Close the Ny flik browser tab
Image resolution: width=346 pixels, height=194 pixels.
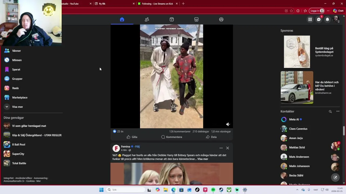pyautogui.click(x=134, y=4)
